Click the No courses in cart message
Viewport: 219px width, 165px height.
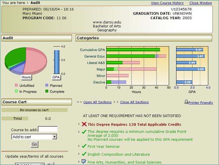[x=34, y=110]
